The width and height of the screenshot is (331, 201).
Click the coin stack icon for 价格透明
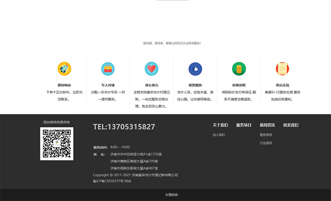click(x=239, y=68)
